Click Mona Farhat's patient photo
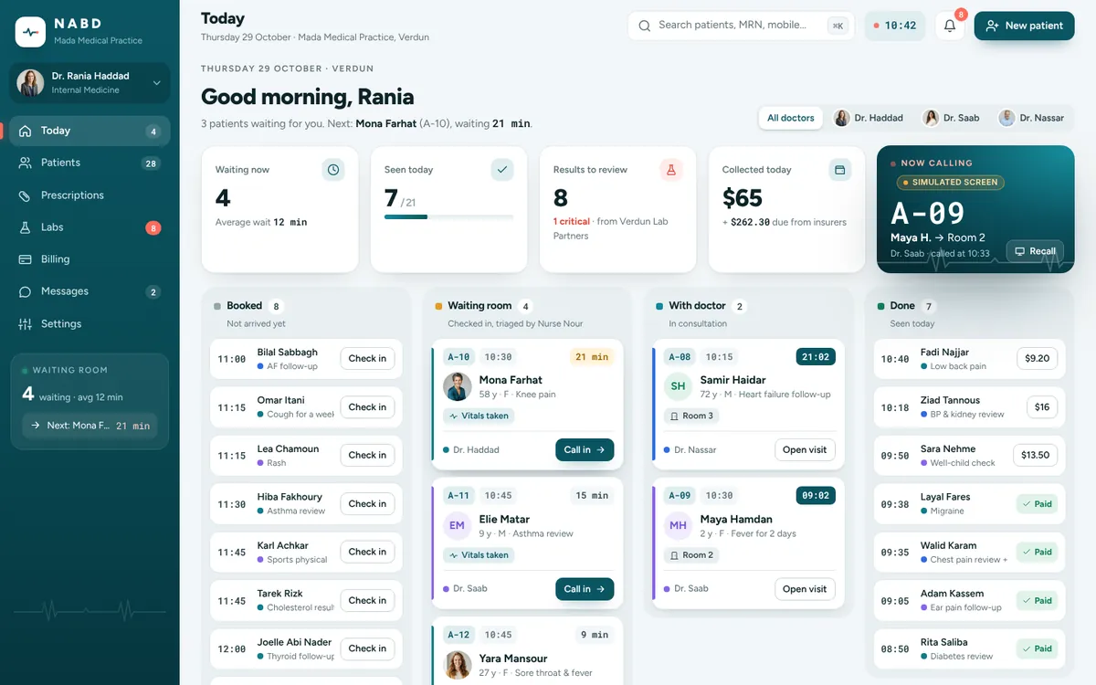The image size is (1096, 685). pyautogui.click(x=458, y=386)
